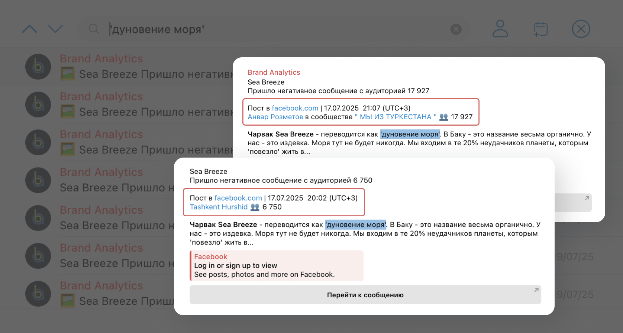Click image thumbnail in last result row
The width and height of the screenshot is (623, 333).
68,301
